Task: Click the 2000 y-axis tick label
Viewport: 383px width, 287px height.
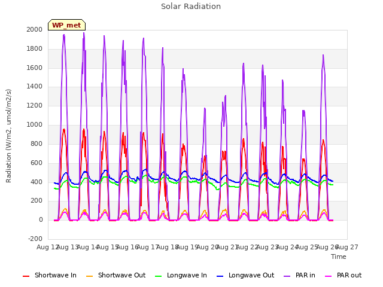Action: tap(35, 29)
